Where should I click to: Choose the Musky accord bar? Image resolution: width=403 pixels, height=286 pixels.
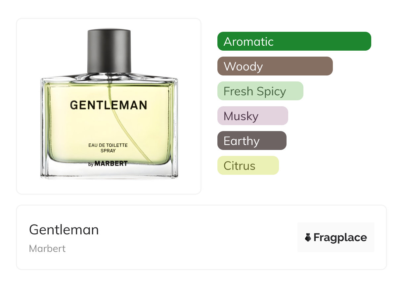coord(253,116)
